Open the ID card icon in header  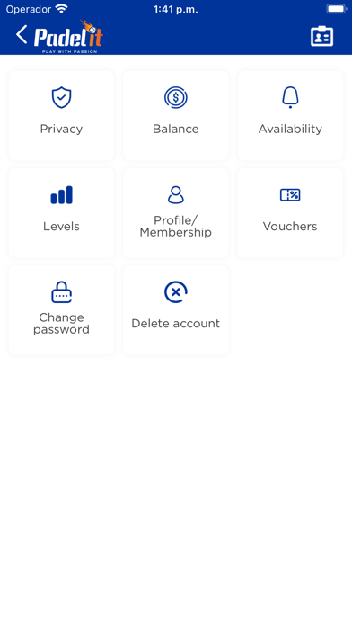click(x=321, y=37)
